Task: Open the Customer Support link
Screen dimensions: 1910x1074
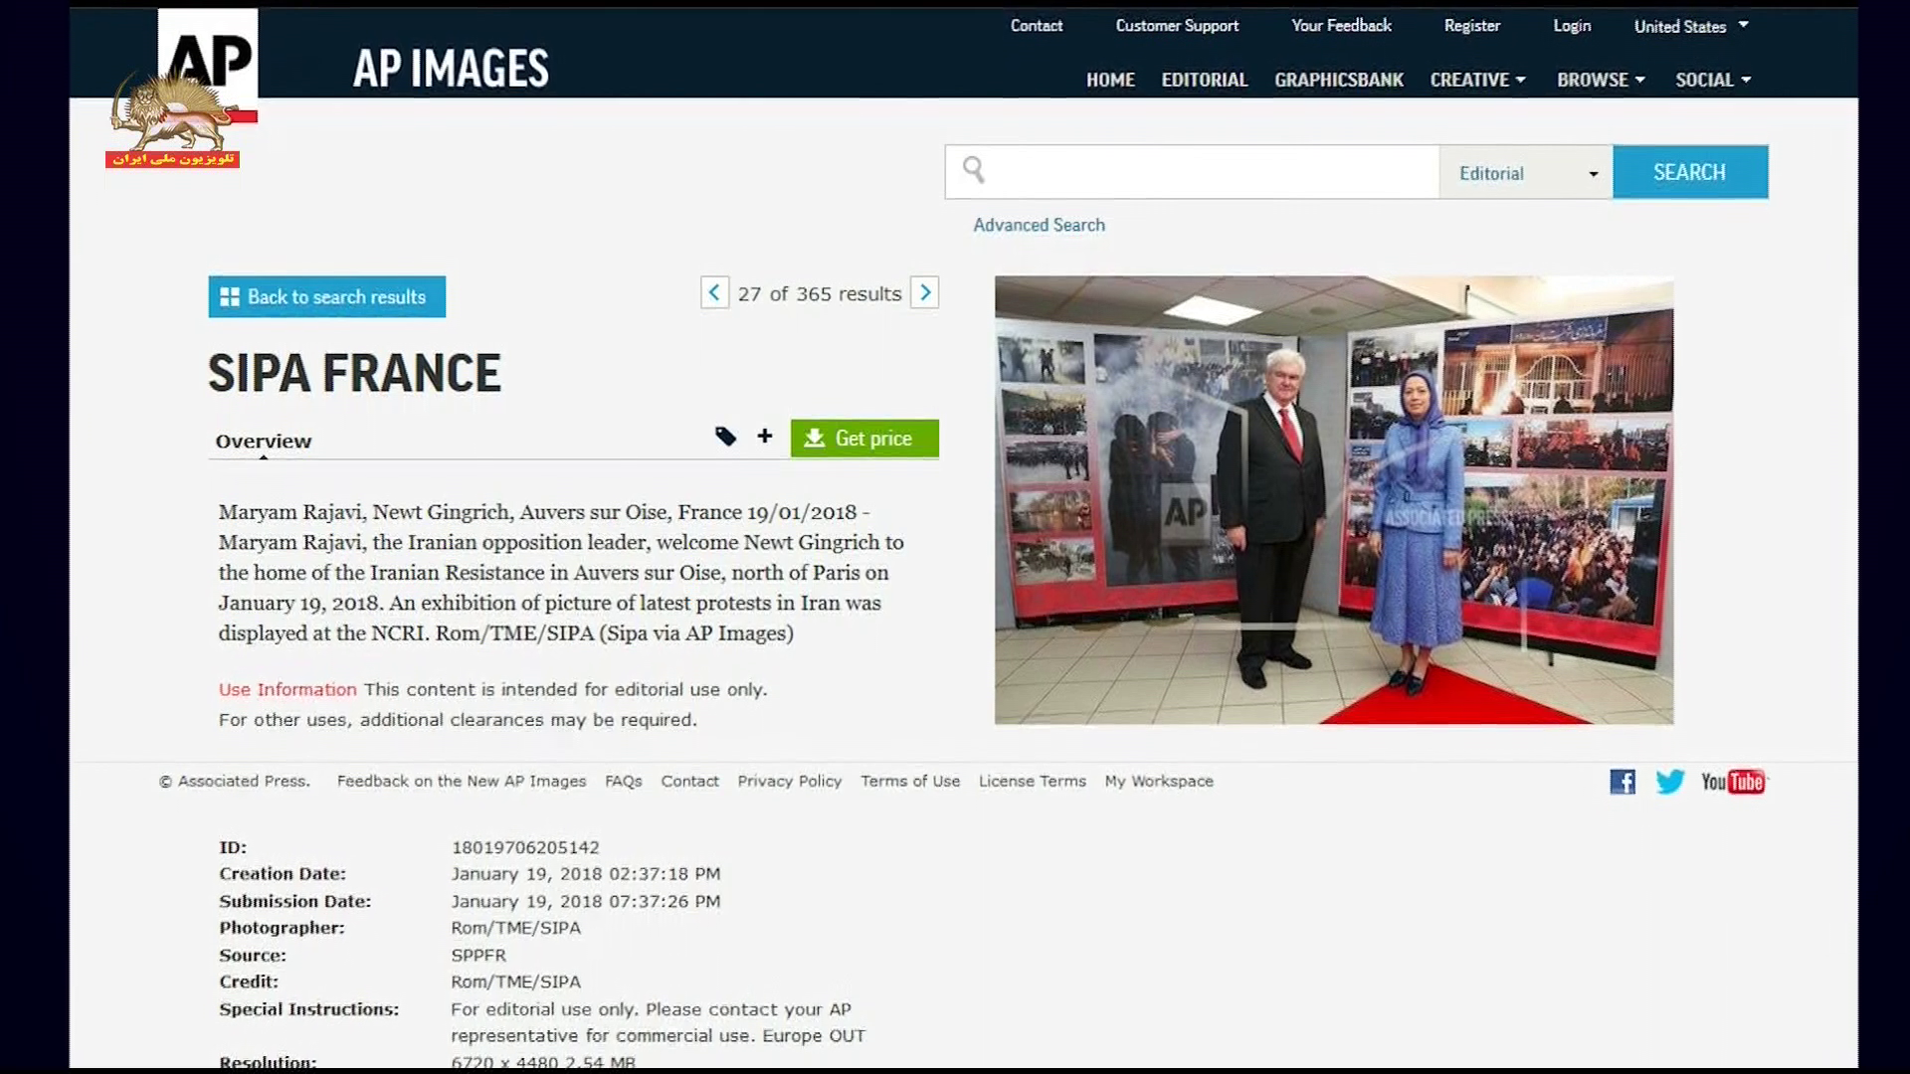Action: (x=1177, y=26)
